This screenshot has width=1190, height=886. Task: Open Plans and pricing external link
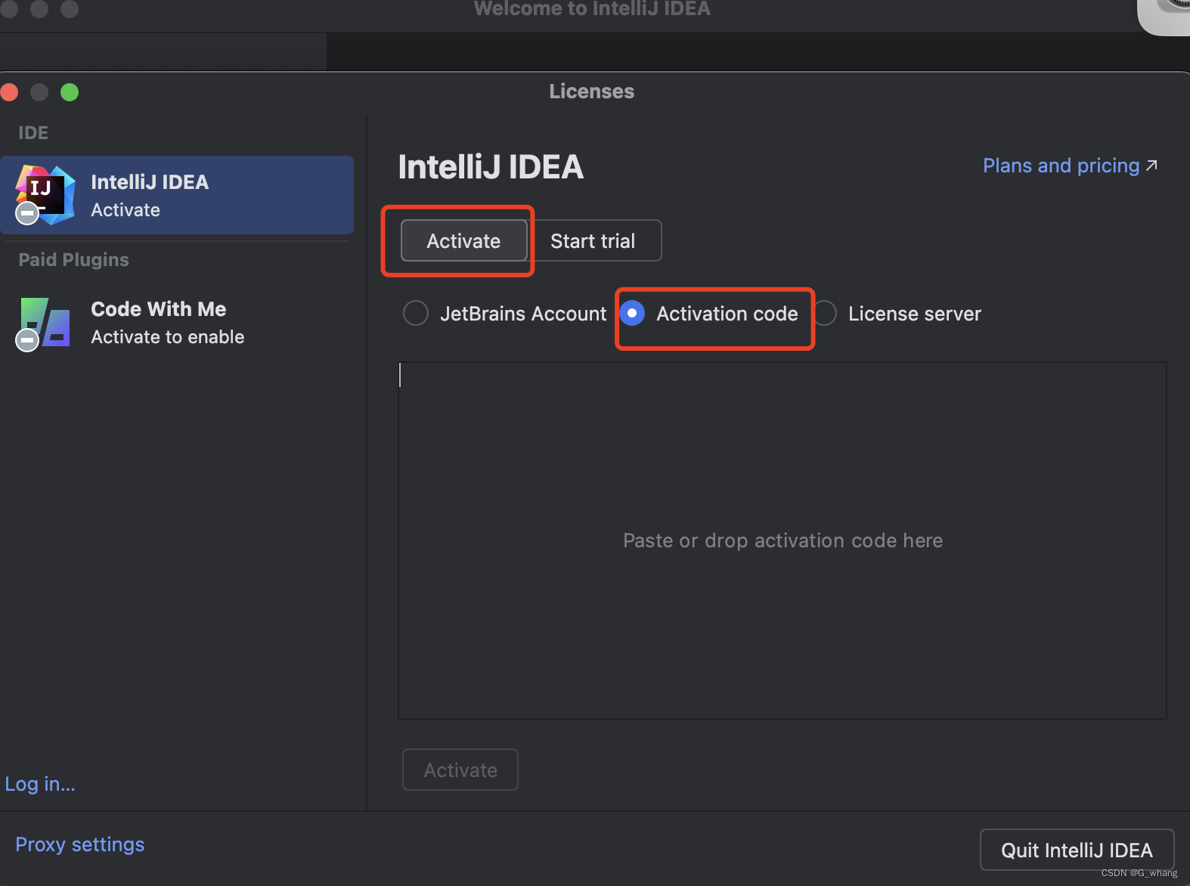(1070, 166)
